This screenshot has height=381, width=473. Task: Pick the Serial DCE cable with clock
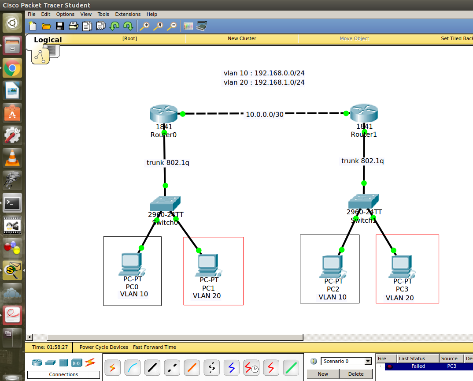pyautogui.click(x=251, y=368)
